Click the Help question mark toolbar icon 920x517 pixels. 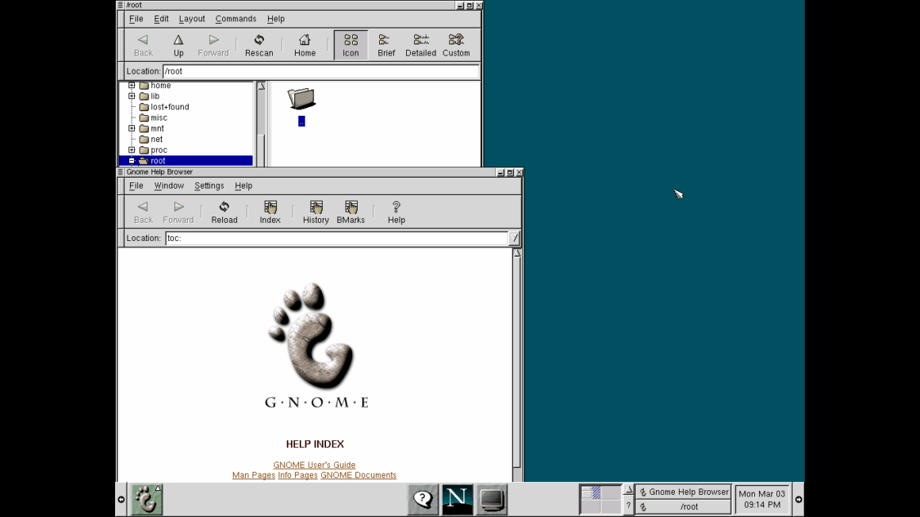coord(396,213)
